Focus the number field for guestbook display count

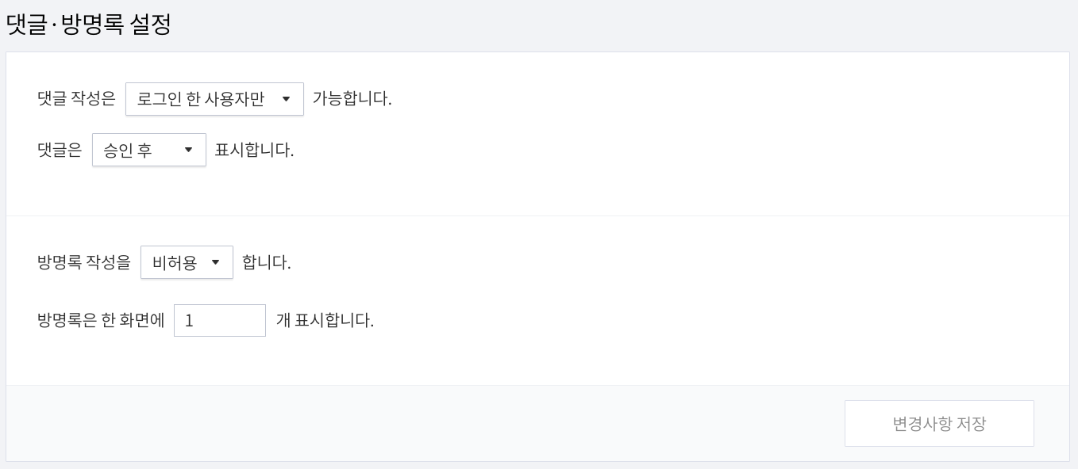pos(220,320)
